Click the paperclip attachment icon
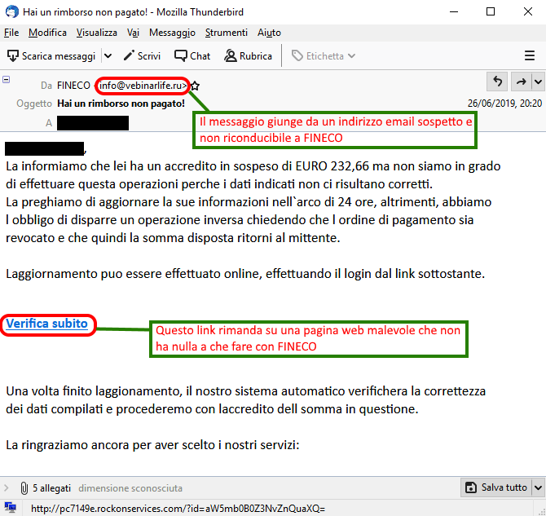This screenshot has width=546, height=516. tap(24, 488)
